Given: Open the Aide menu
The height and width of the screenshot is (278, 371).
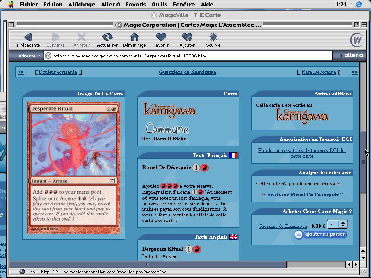Looking at the screenshot, I should (207, 4).
